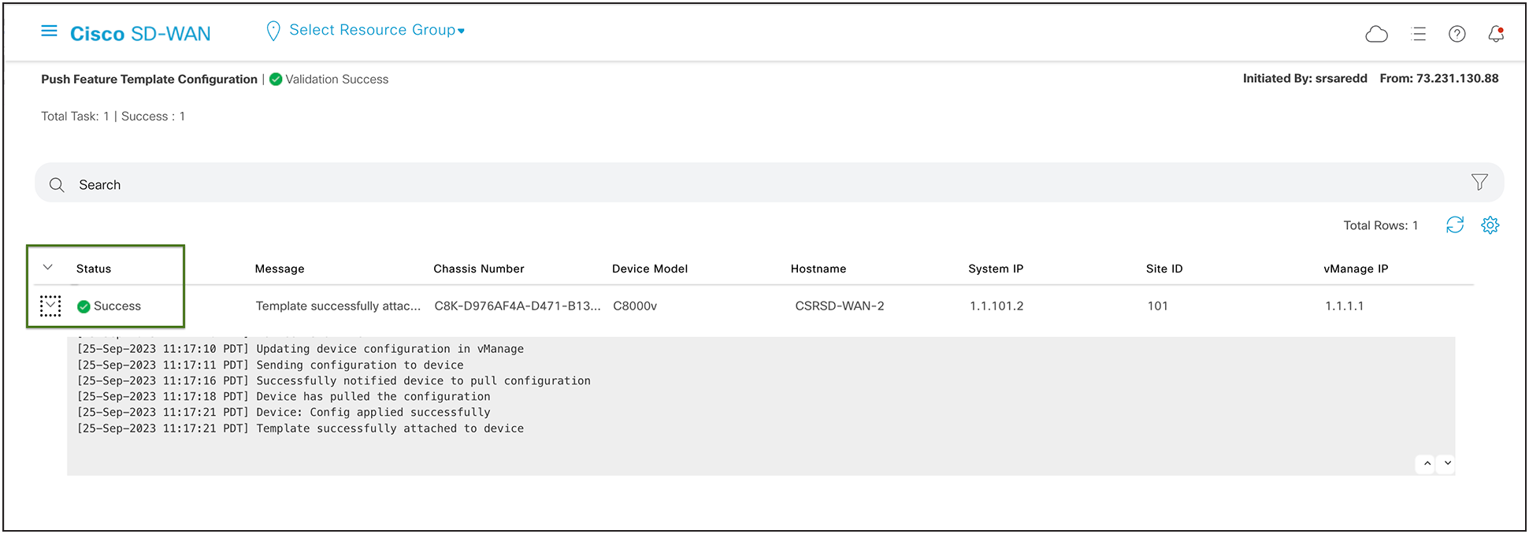Sort by Site ID column
This screenshot has height=534, width=1529.
pyautogui.click(x=1164, y=269)
